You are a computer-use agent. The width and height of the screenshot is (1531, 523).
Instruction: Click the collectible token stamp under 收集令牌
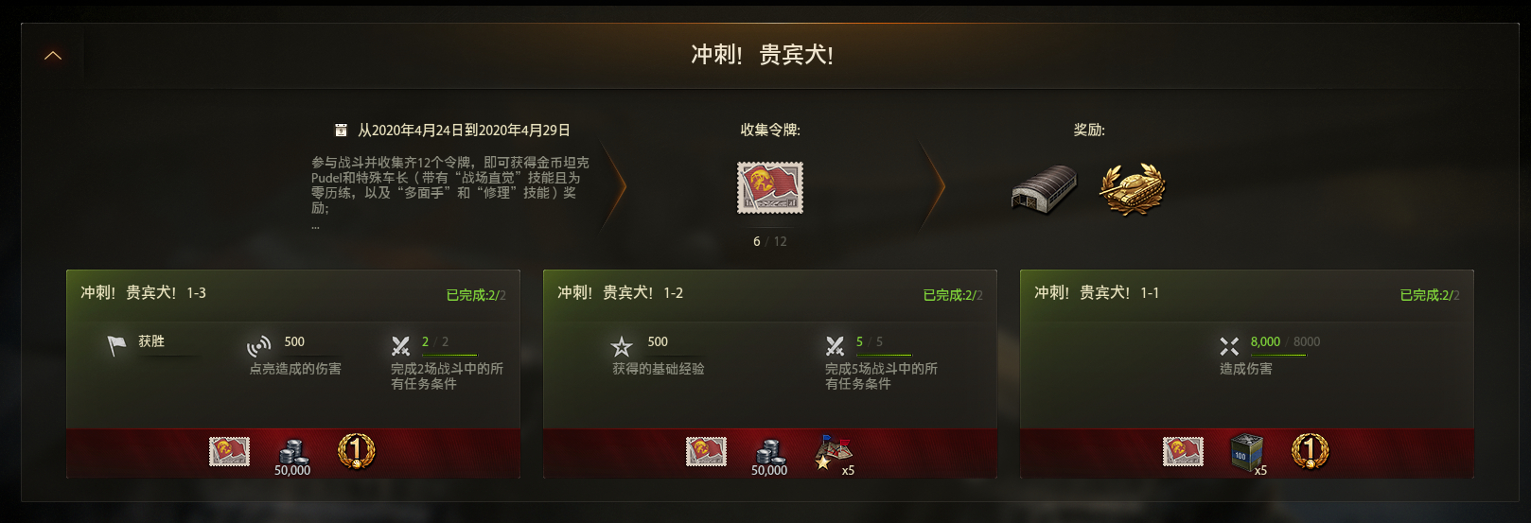[x=770, y=187]
